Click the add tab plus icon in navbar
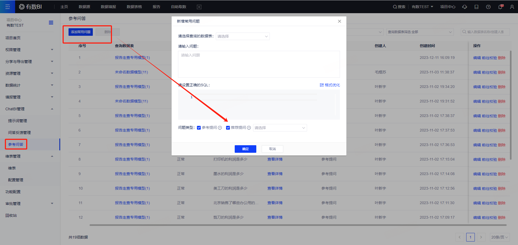 click(x=199, y=7)
